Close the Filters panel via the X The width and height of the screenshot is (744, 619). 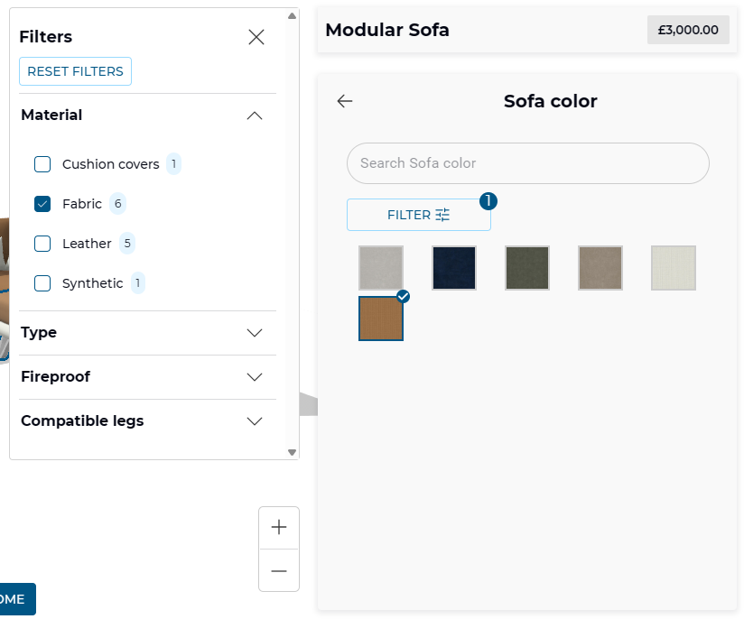coord(256,37)
